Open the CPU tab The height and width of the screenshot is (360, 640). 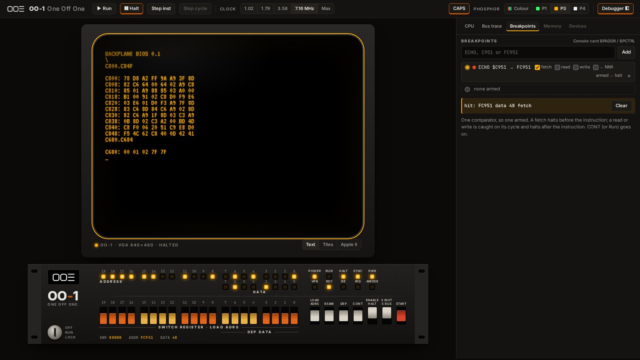(x=469, y=26)
